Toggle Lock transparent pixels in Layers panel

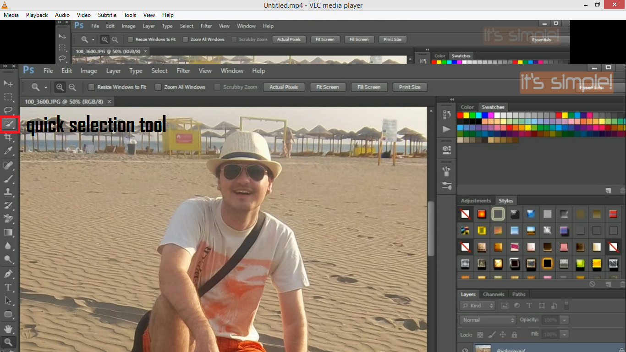tap(480, 335)
